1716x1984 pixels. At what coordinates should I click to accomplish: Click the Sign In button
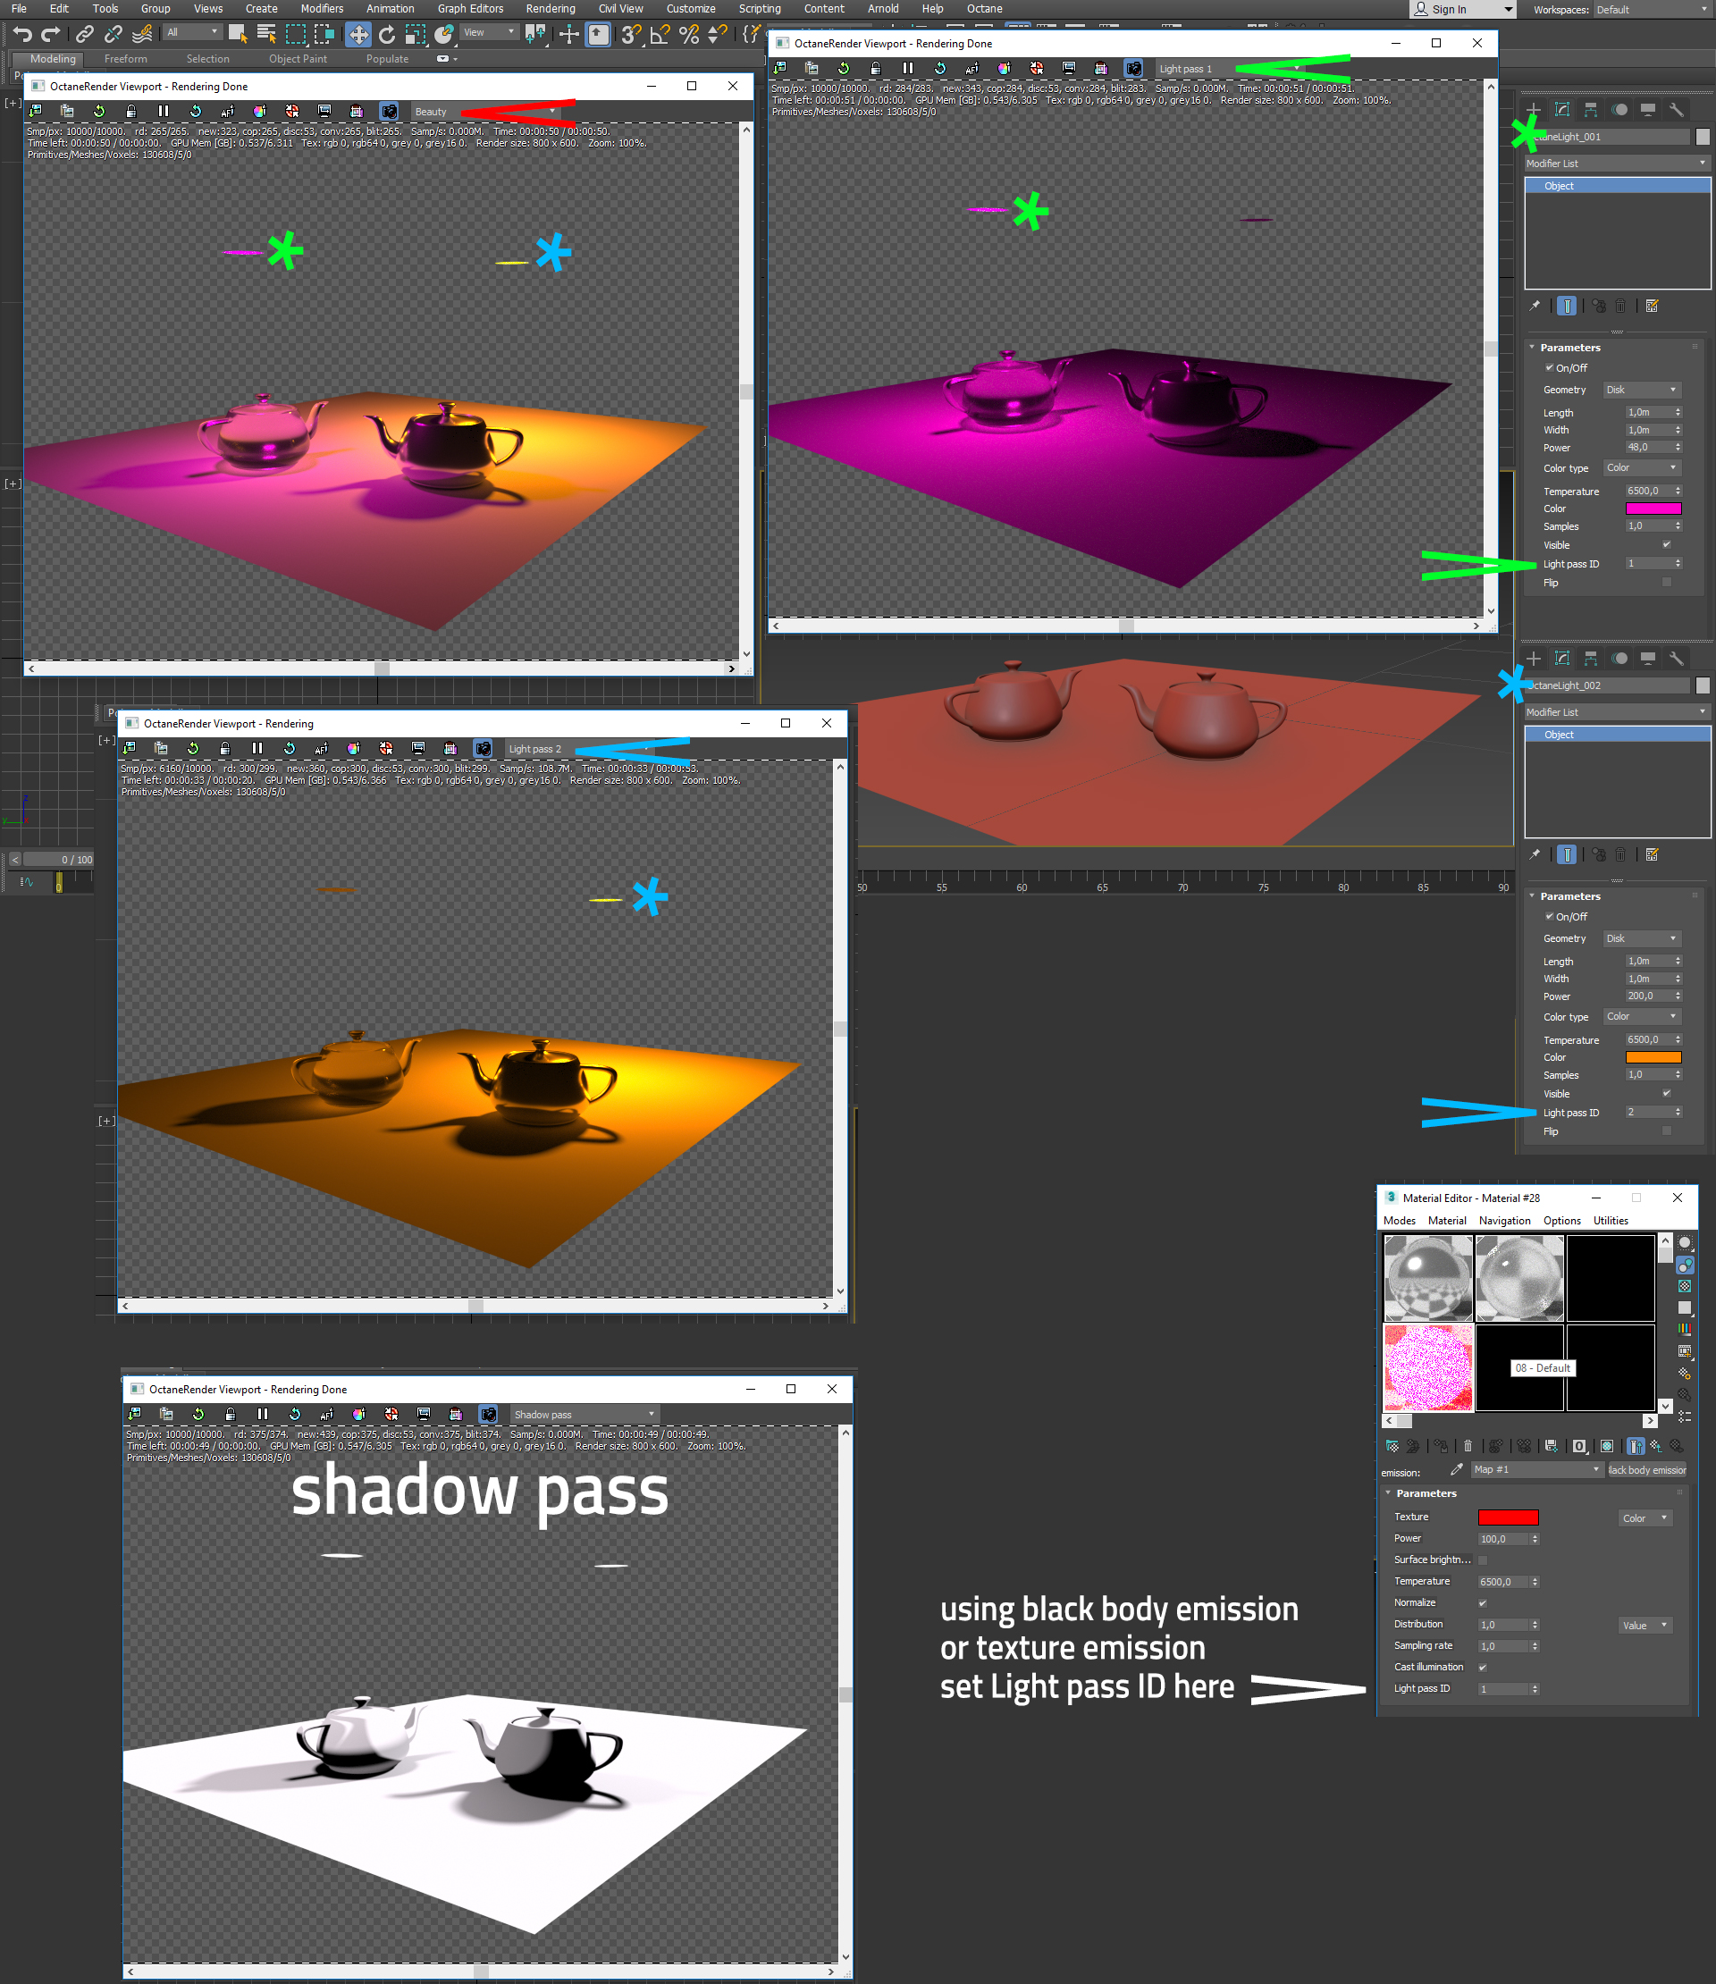pos(1449,10)
